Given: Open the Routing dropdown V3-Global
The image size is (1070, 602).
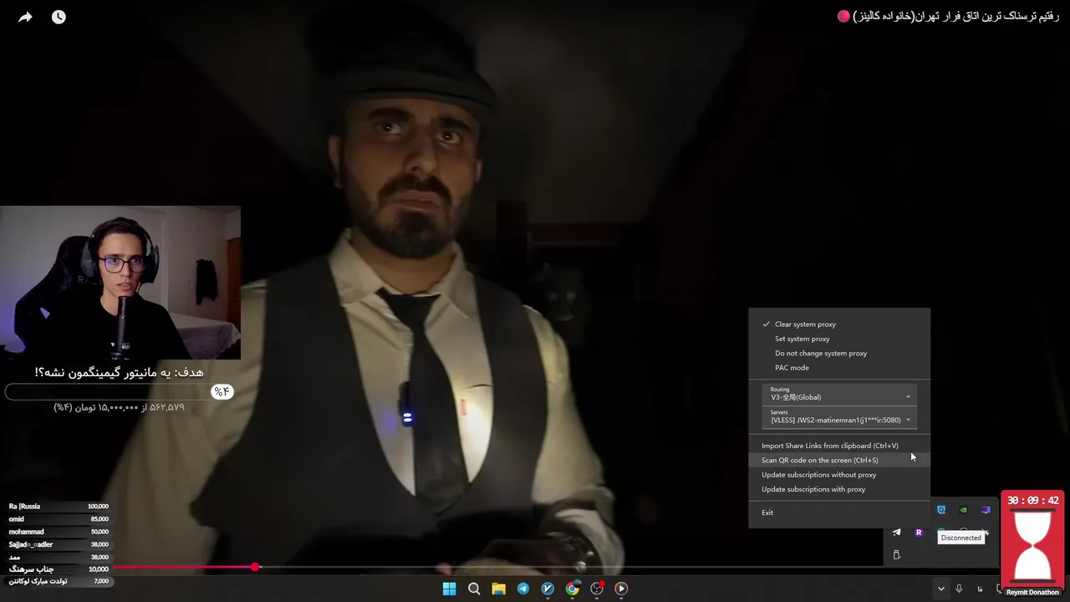Looking at the screenshot, I should click(x=839, y=394).
